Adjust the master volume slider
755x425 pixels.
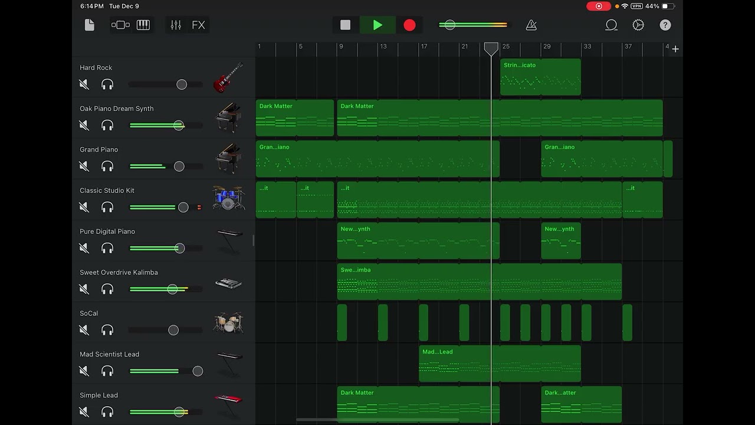click(473, 25)
